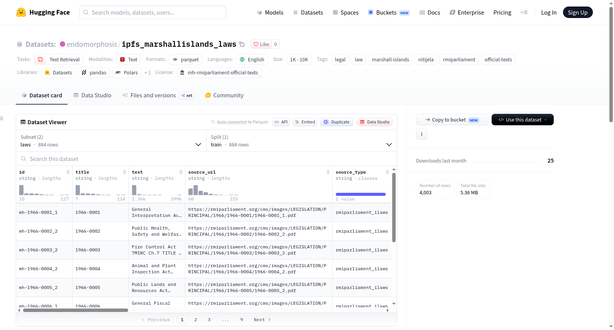614x330 pixels.
Task: Go to page 2 of rows
Action: (x=196, y=320)
